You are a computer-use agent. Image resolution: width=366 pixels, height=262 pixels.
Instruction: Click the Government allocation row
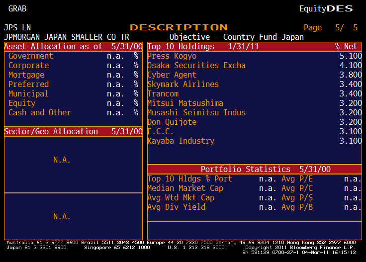(30, 56)
